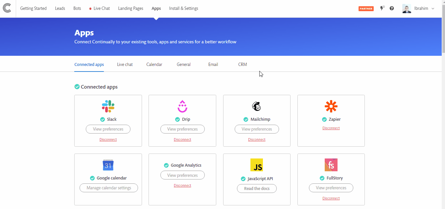Click the Connected apps section heading
This screenshot has height=209, width=445.
(x=99, y=87)
